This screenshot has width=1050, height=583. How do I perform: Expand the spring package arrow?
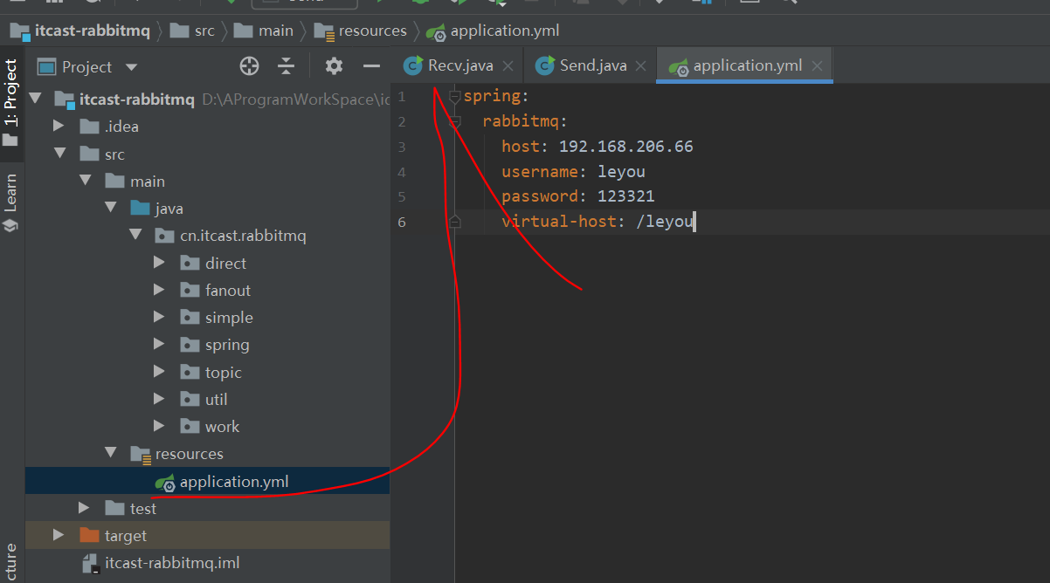159,345
